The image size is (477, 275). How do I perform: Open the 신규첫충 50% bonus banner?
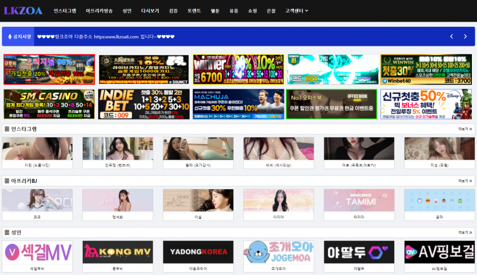426,104
